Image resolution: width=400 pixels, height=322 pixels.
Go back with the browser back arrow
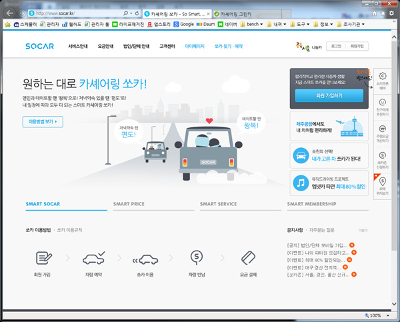point(10,13)
